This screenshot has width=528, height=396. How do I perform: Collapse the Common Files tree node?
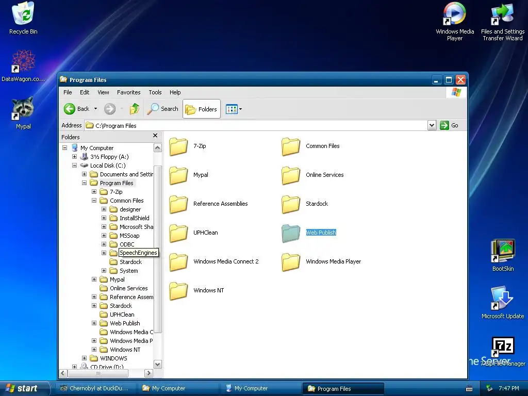coord(94,201)
